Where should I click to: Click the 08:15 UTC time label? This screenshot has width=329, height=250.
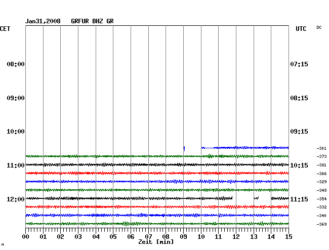click(299, 98)
